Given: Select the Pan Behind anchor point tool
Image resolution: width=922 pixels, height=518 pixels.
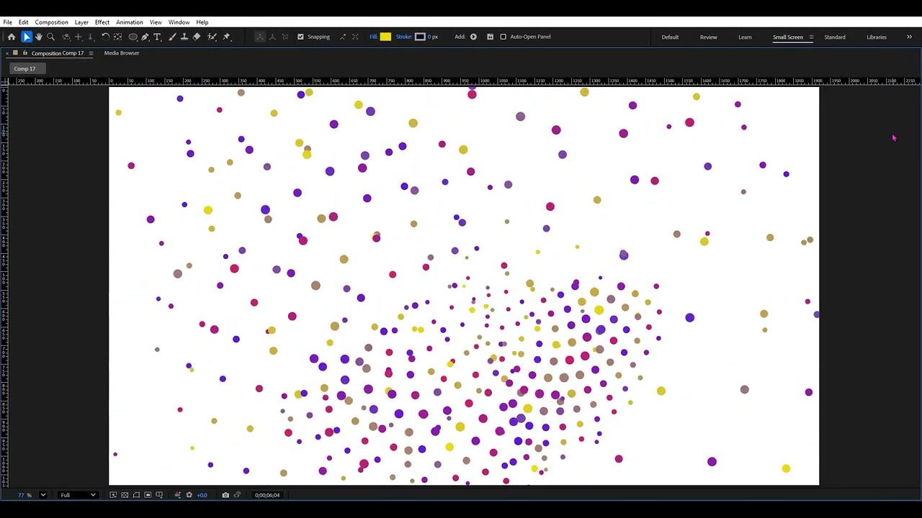Looking at the screenshot, I should coord(117,37).
